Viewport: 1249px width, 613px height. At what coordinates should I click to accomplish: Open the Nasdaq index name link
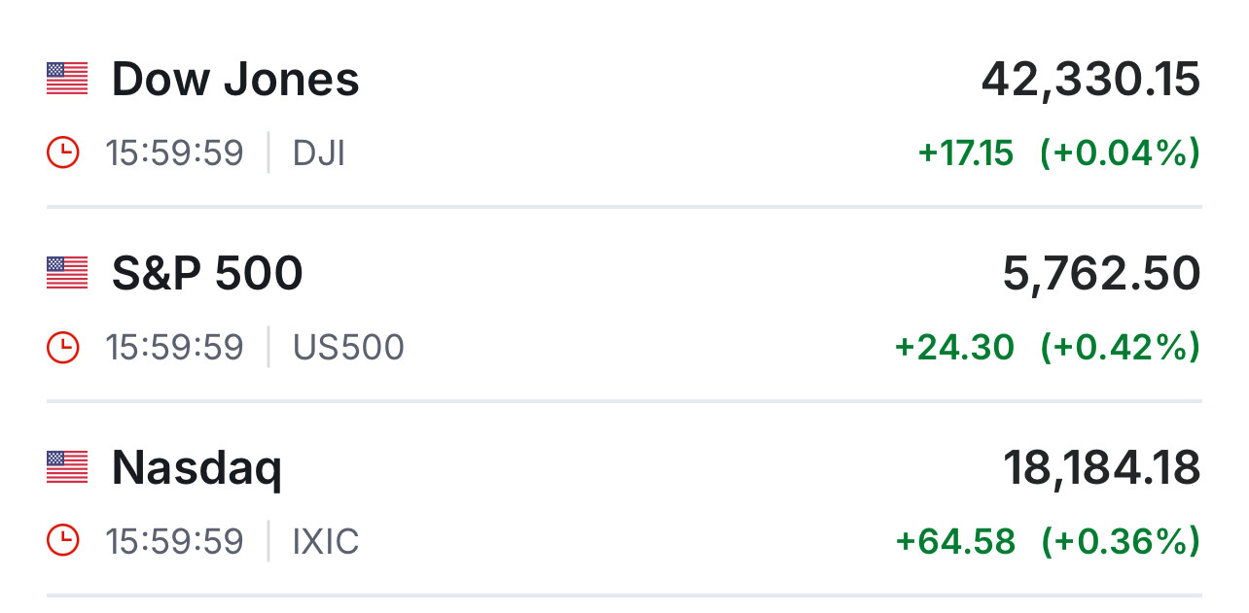pos(196,468)
